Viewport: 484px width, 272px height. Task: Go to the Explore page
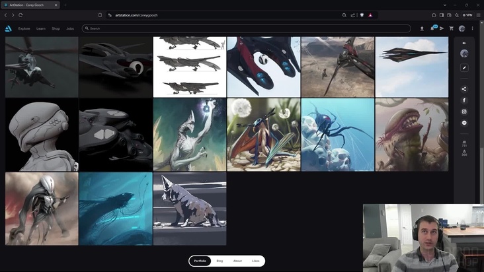pos(24,28)
